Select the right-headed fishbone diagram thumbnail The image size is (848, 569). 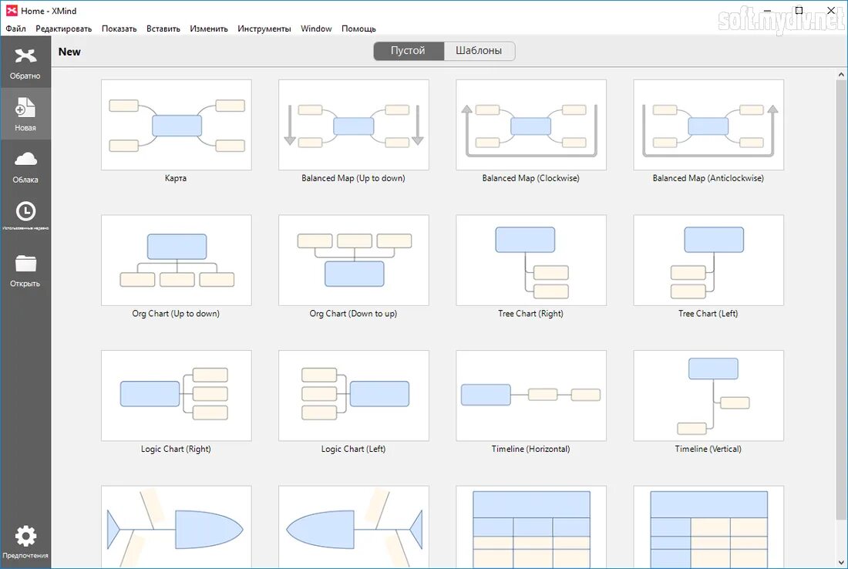coord(177,527)
